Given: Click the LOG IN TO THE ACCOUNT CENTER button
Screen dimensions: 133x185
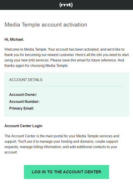Looking at the screenshot, I should coord(66,172).
